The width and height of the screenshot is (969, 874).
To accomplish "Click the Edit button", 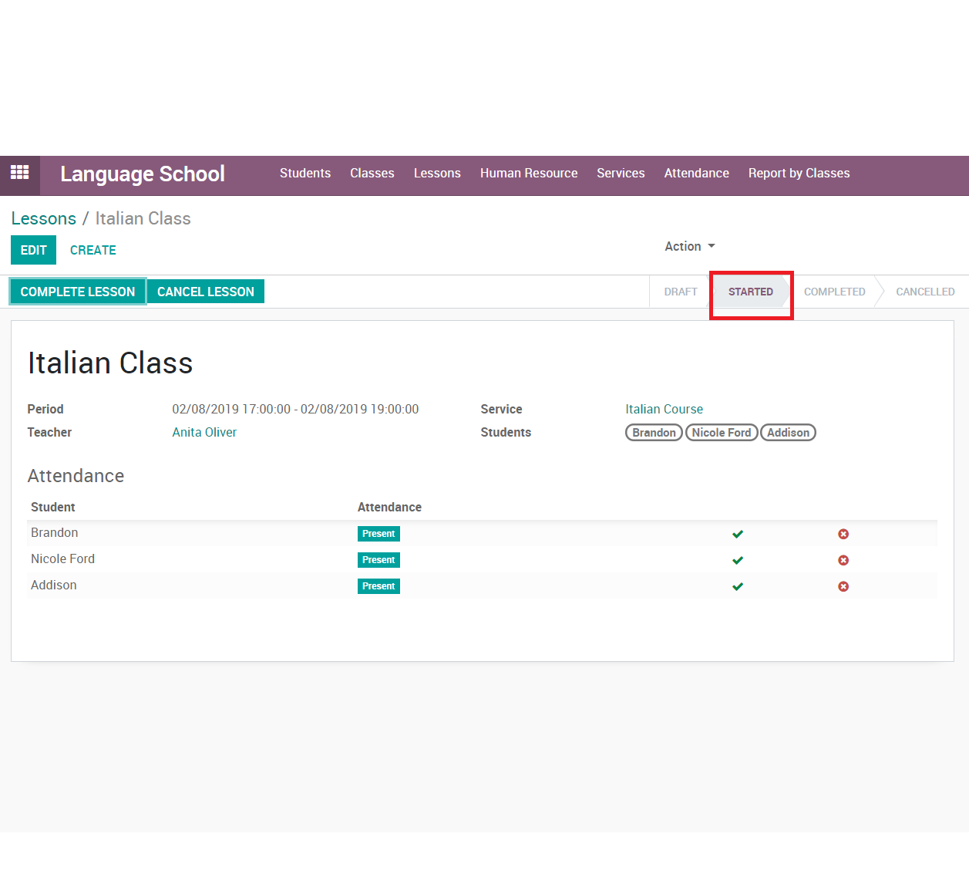I will coord(33,250).
